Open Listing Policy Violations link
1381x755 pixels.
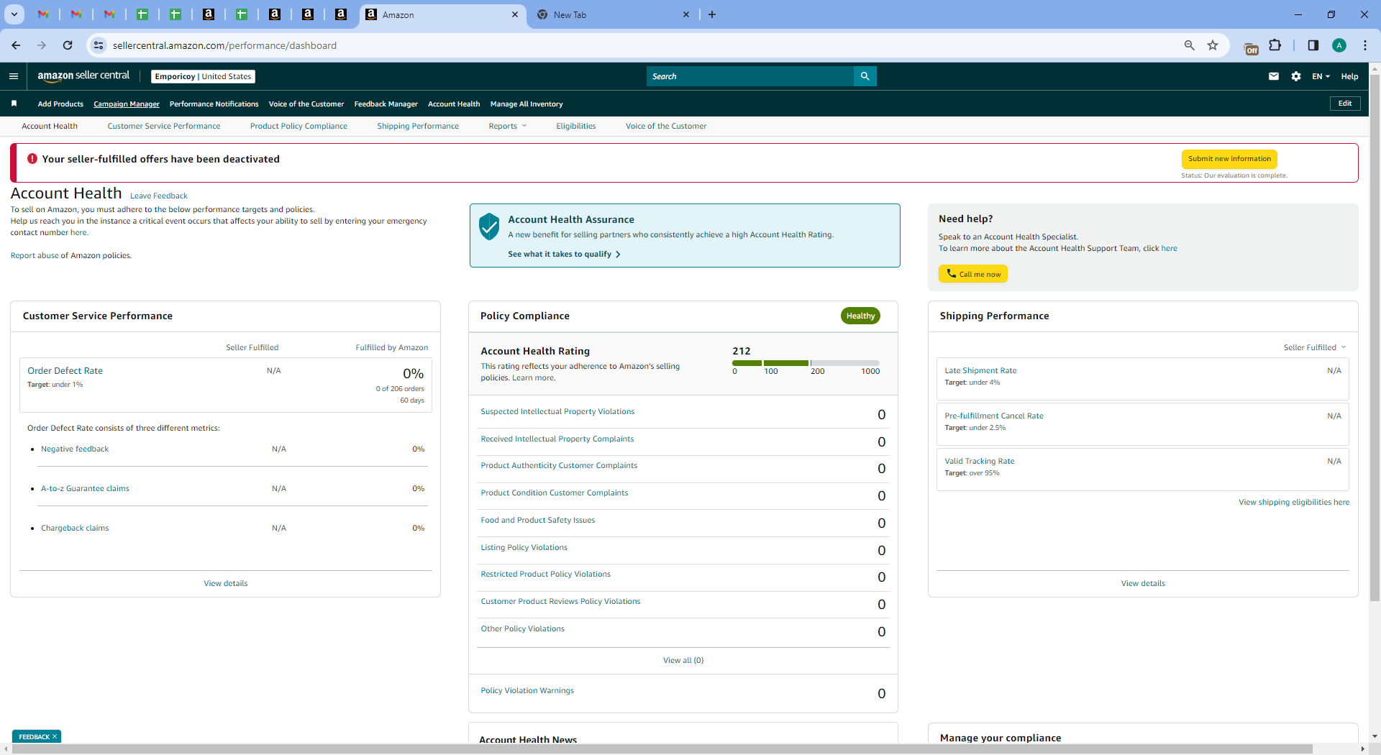click(x=524, y=548)
